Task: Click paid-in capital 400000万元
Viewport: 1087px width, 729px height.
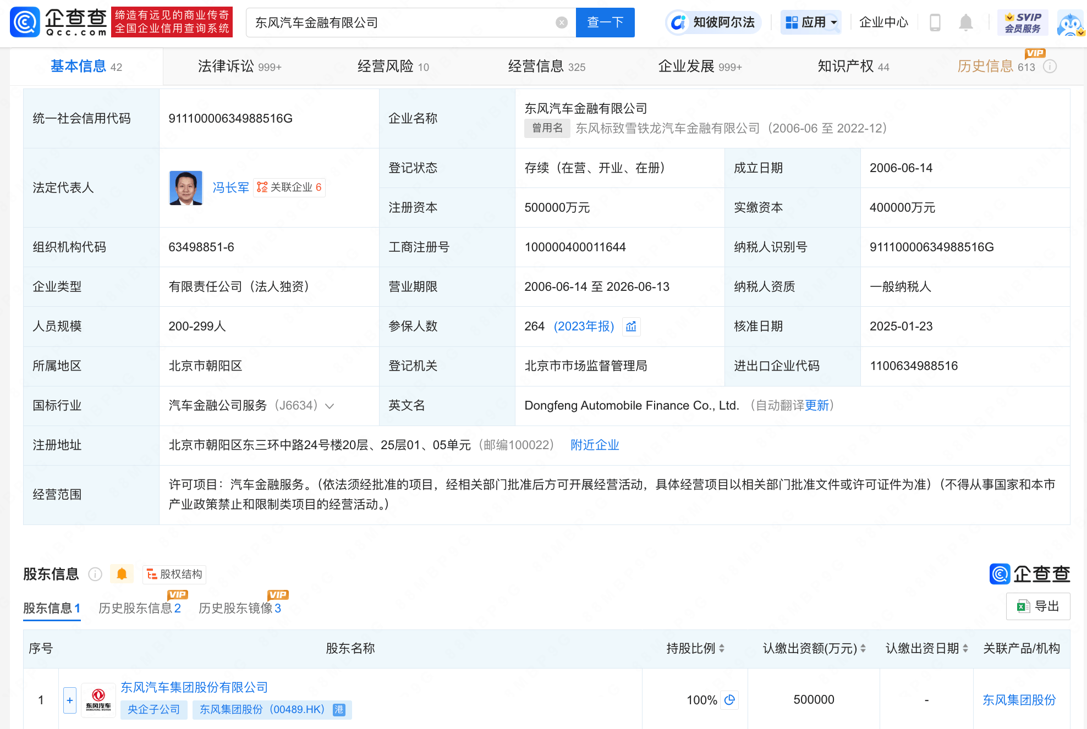Action: [902, 208]
